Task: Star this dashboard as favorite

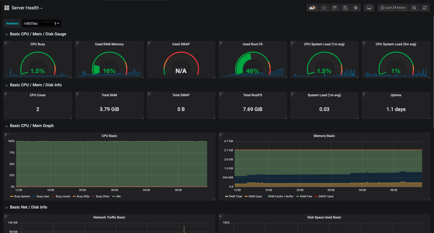Action: [x=324, y=8]
